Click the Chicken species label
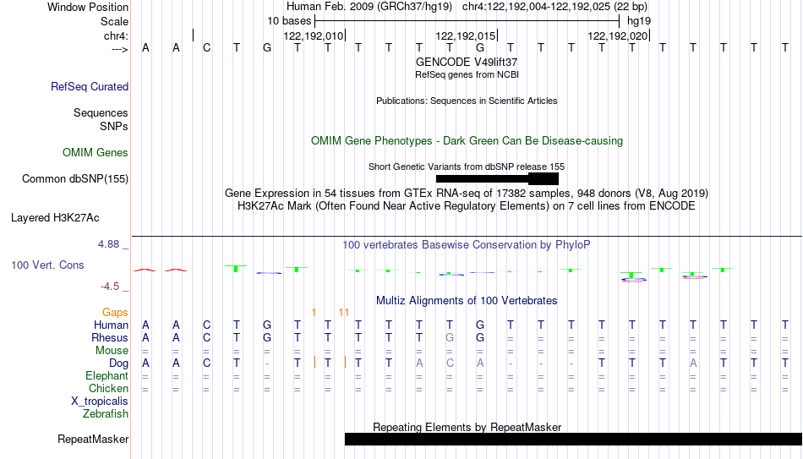 tap(108, 388)
